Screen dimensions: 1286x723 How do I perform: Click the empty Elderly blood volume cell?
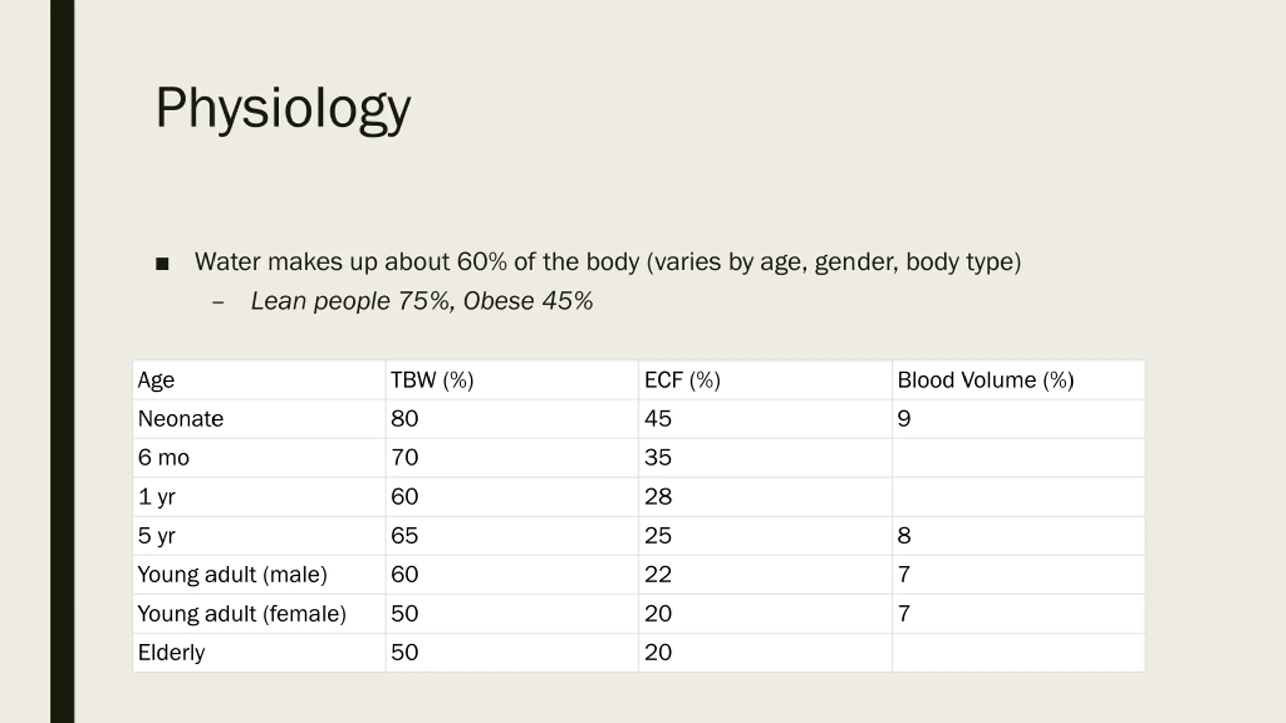1019,653
